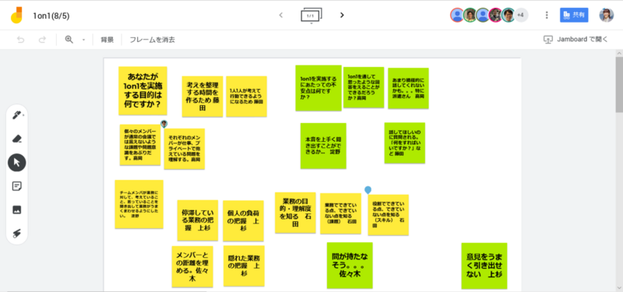Select note 停滞している業務の把握 上杉
This screenshot has width=623, height=292.
(x=198, y=220)
